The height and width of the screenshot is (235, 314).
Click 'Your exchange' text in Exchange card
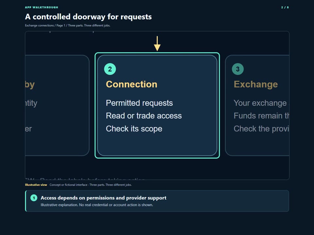(260, 103)
